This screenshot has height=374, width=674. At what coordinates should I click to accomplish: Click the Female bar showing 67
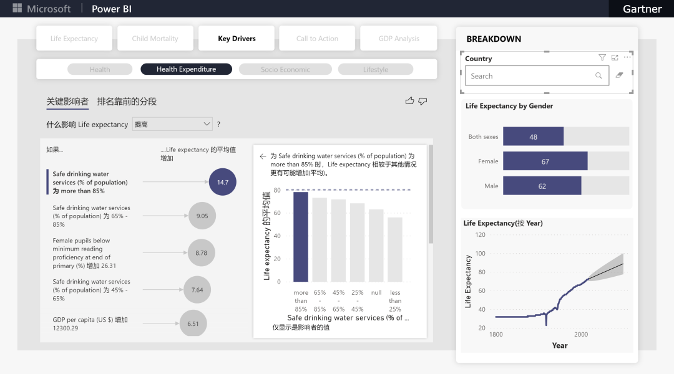[x=545, y=161]
